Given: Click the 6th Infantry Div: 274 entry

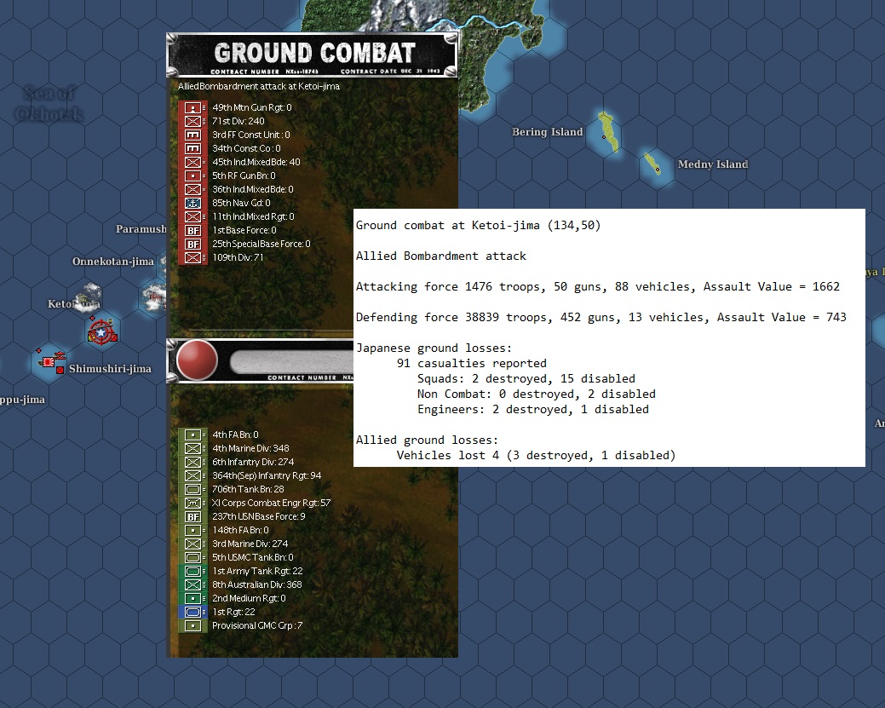Looking at the screenshot, I should coord(253,462).
